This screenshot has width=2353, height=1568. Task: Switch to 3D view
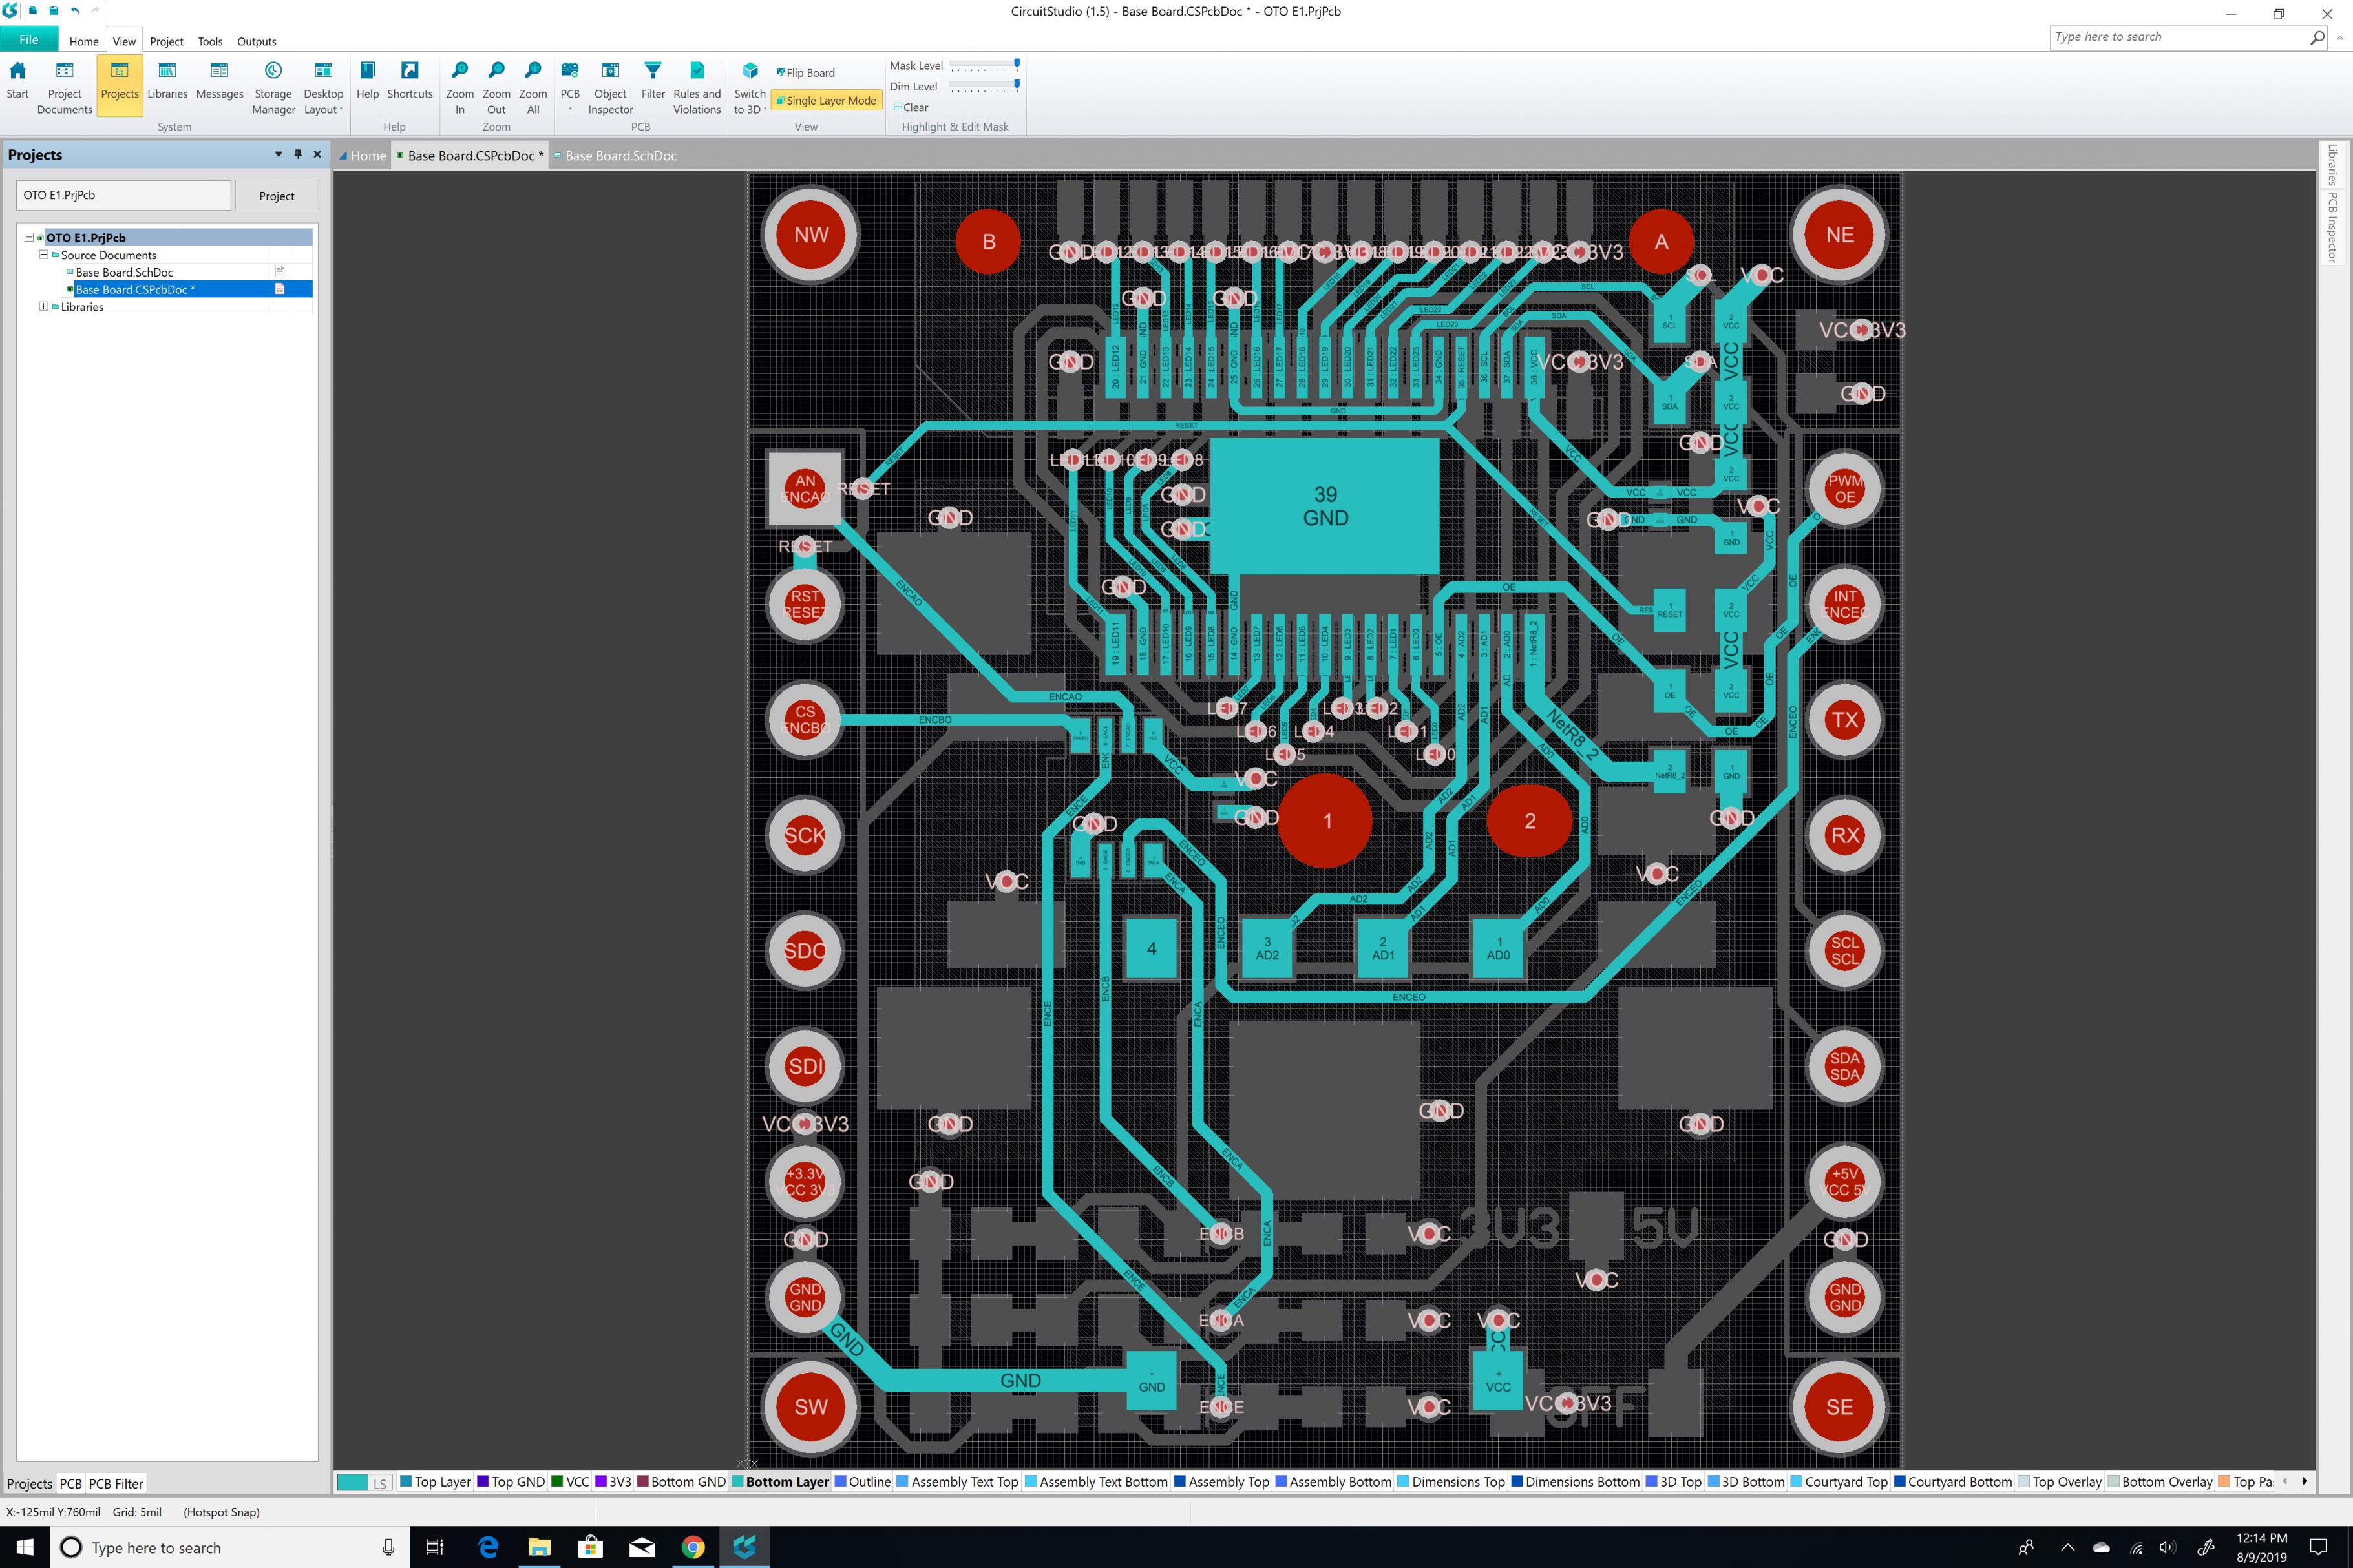click(750, 88)
